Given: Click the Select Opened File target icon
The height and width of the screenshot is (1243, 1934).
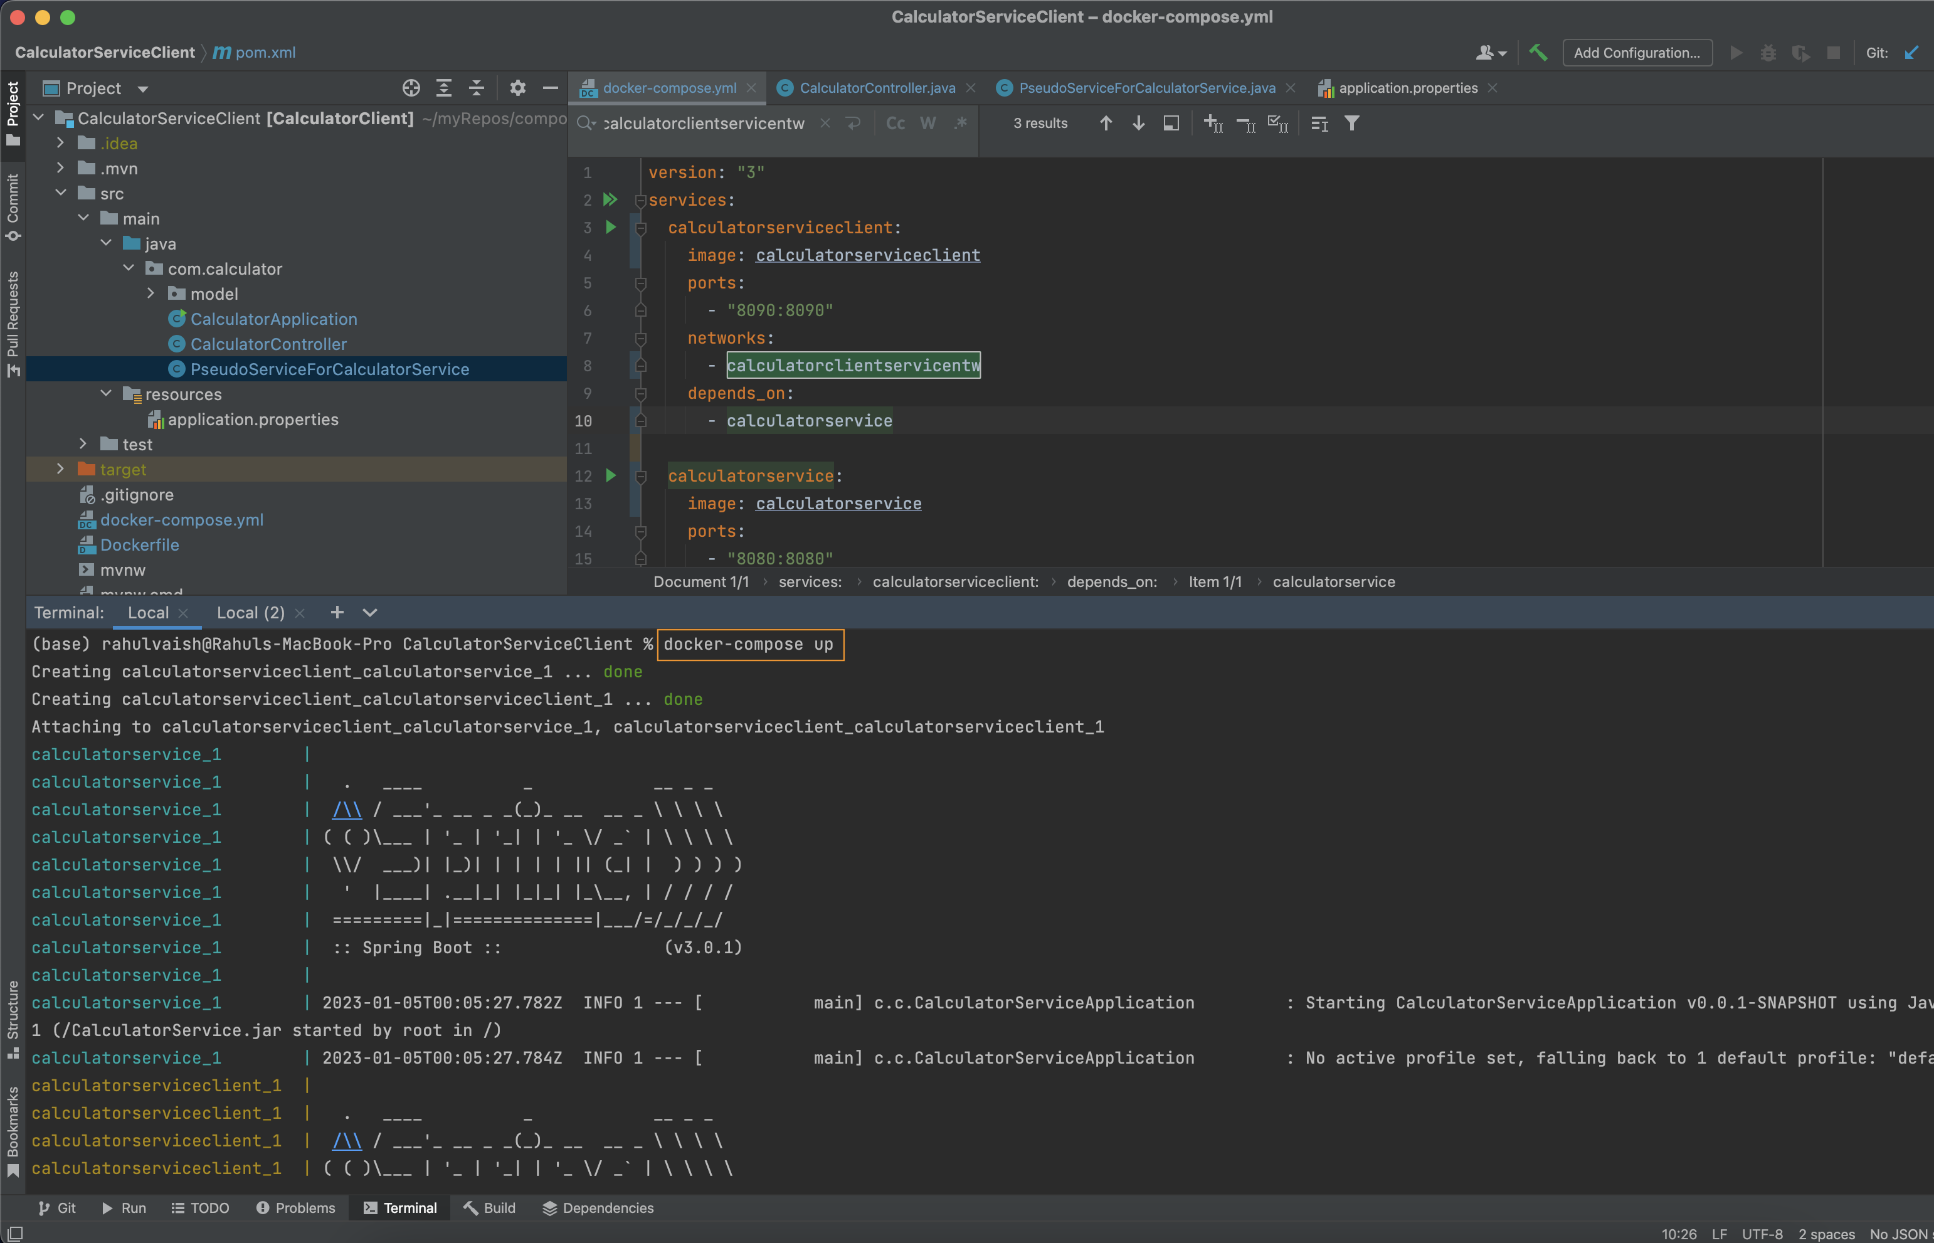Looking at the screenshot, I should 411,88.
